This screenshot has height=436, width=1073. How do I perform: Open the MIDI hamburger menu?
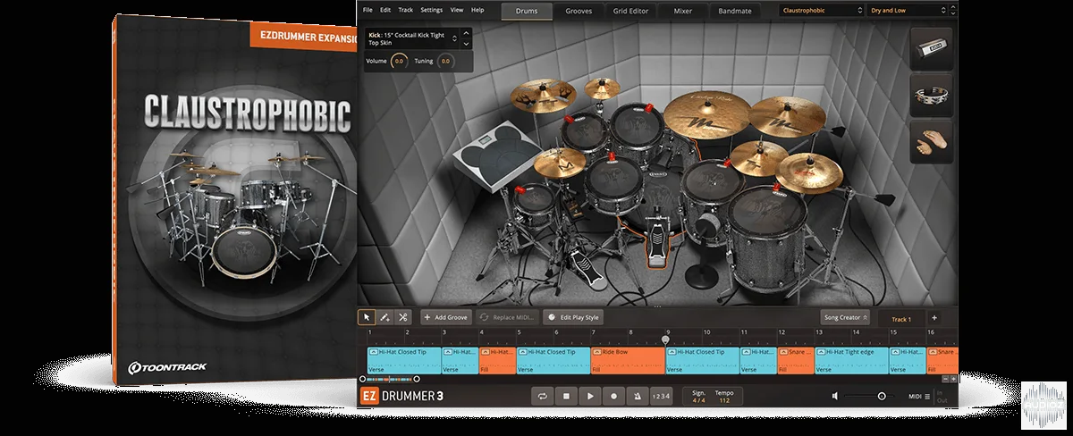click(x=927, y=396)
